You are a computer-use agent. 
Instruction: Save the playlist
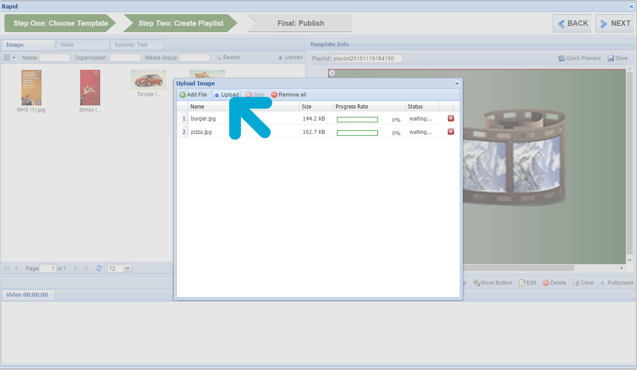[x=617, y=58]
